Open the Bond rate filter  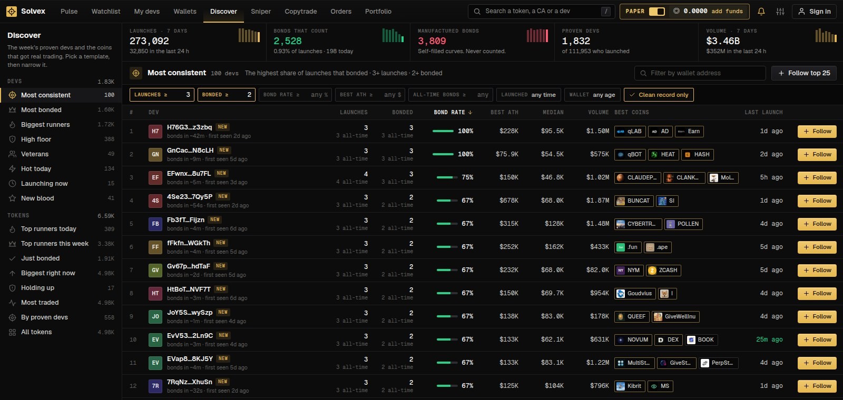pos(296,95)
